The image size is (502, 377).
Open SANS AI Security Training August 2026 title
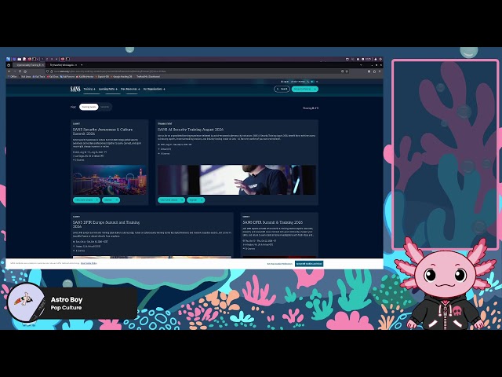tap(191, 130)
